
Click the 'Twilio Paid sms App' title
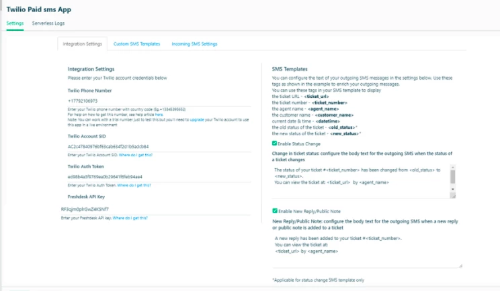tap(38, 9)
